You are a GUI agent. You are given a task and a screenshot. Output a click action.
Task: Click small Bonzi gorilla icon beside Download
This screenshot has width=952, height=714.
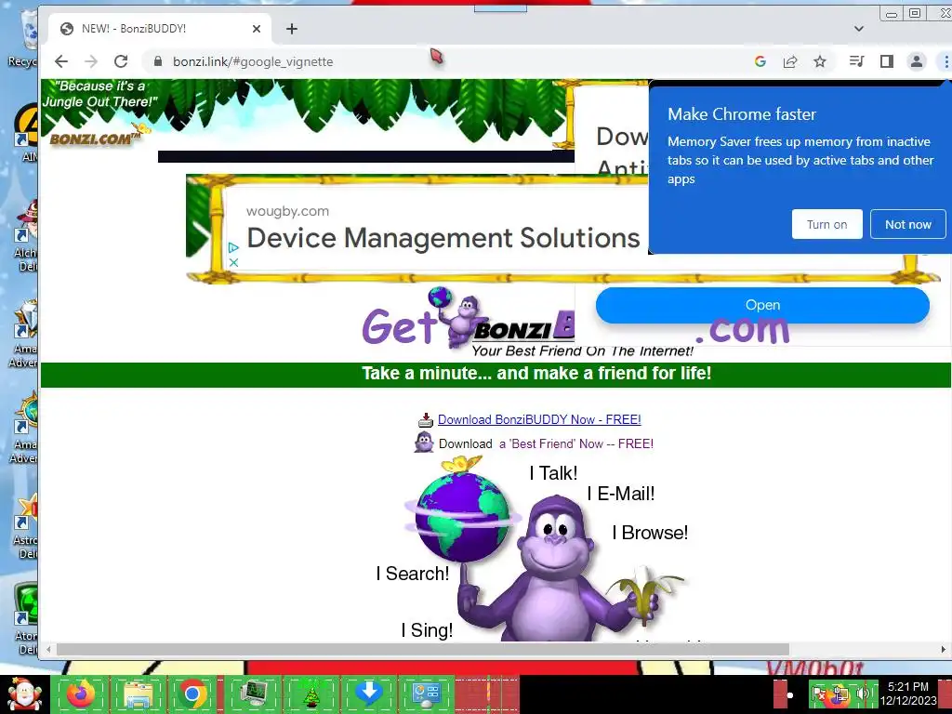tap(424, 443)
